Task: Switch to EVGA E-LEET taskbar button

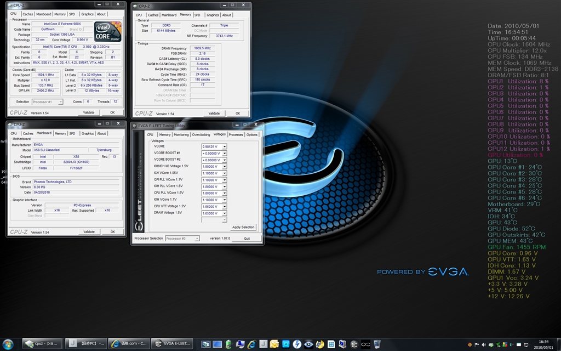Action: [x=172, y=343]
